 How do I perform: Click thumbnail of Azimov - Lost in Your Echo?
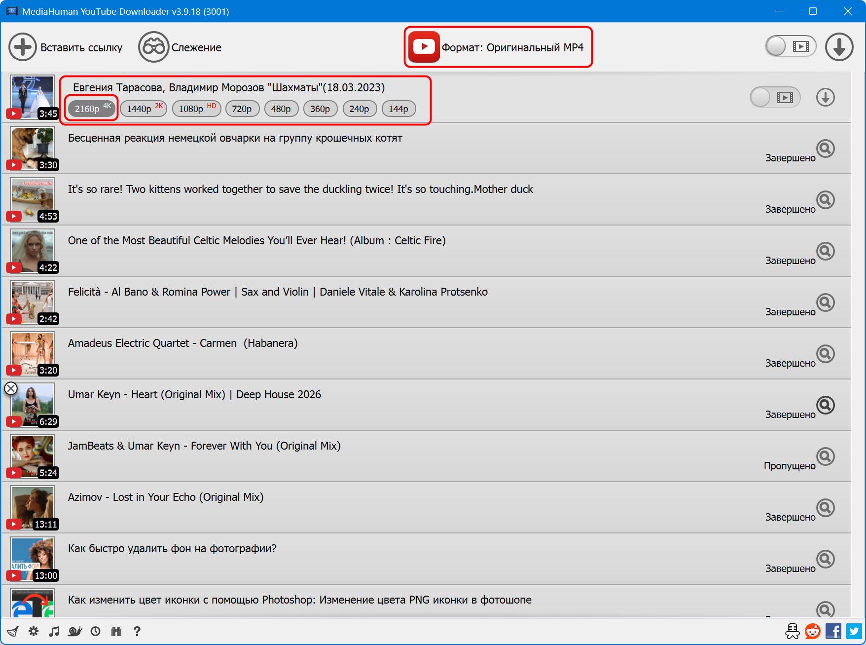point(33,506)
